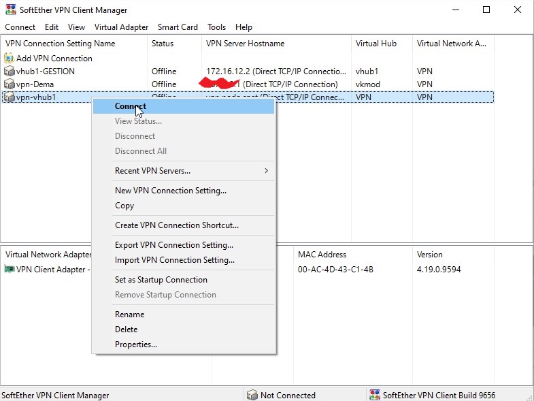
Task: Minimize the SoftEther VPN Client Manager window
Action: 456,10
